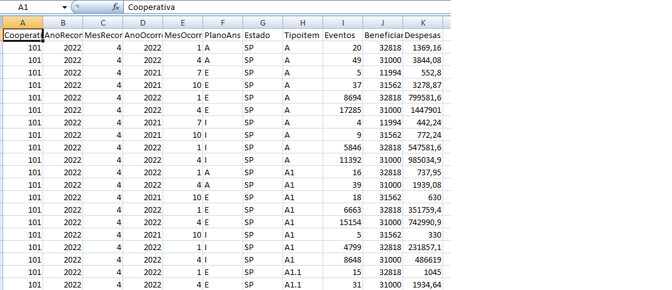Click the Select All corner of the grid
This screenshot has width=672, height=290.
tap(1, 22)
